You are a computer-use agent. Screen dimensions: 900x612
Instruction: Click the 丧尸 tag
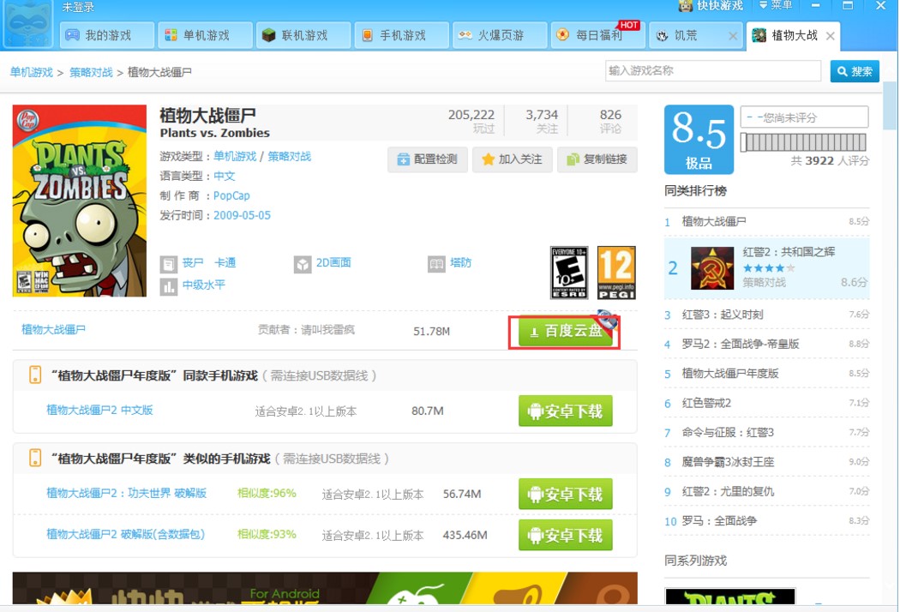(193, 263)
